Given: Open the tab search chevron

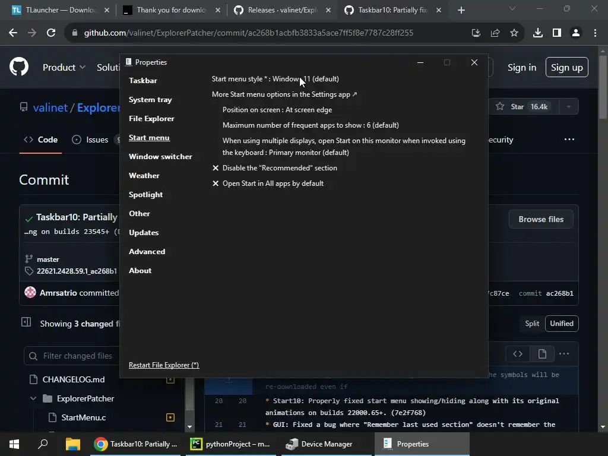Looking at the screenshot, I should coord(512,8).
